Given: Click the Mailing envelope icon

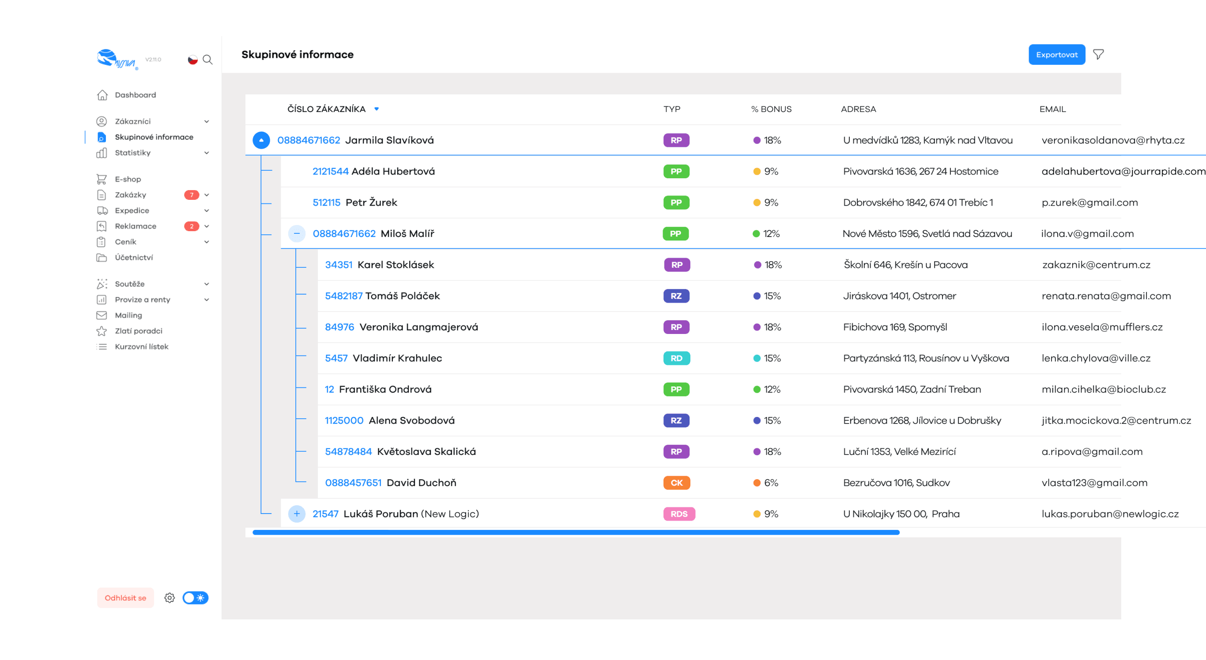Looking at the screenshot, I should click(102, 315).
